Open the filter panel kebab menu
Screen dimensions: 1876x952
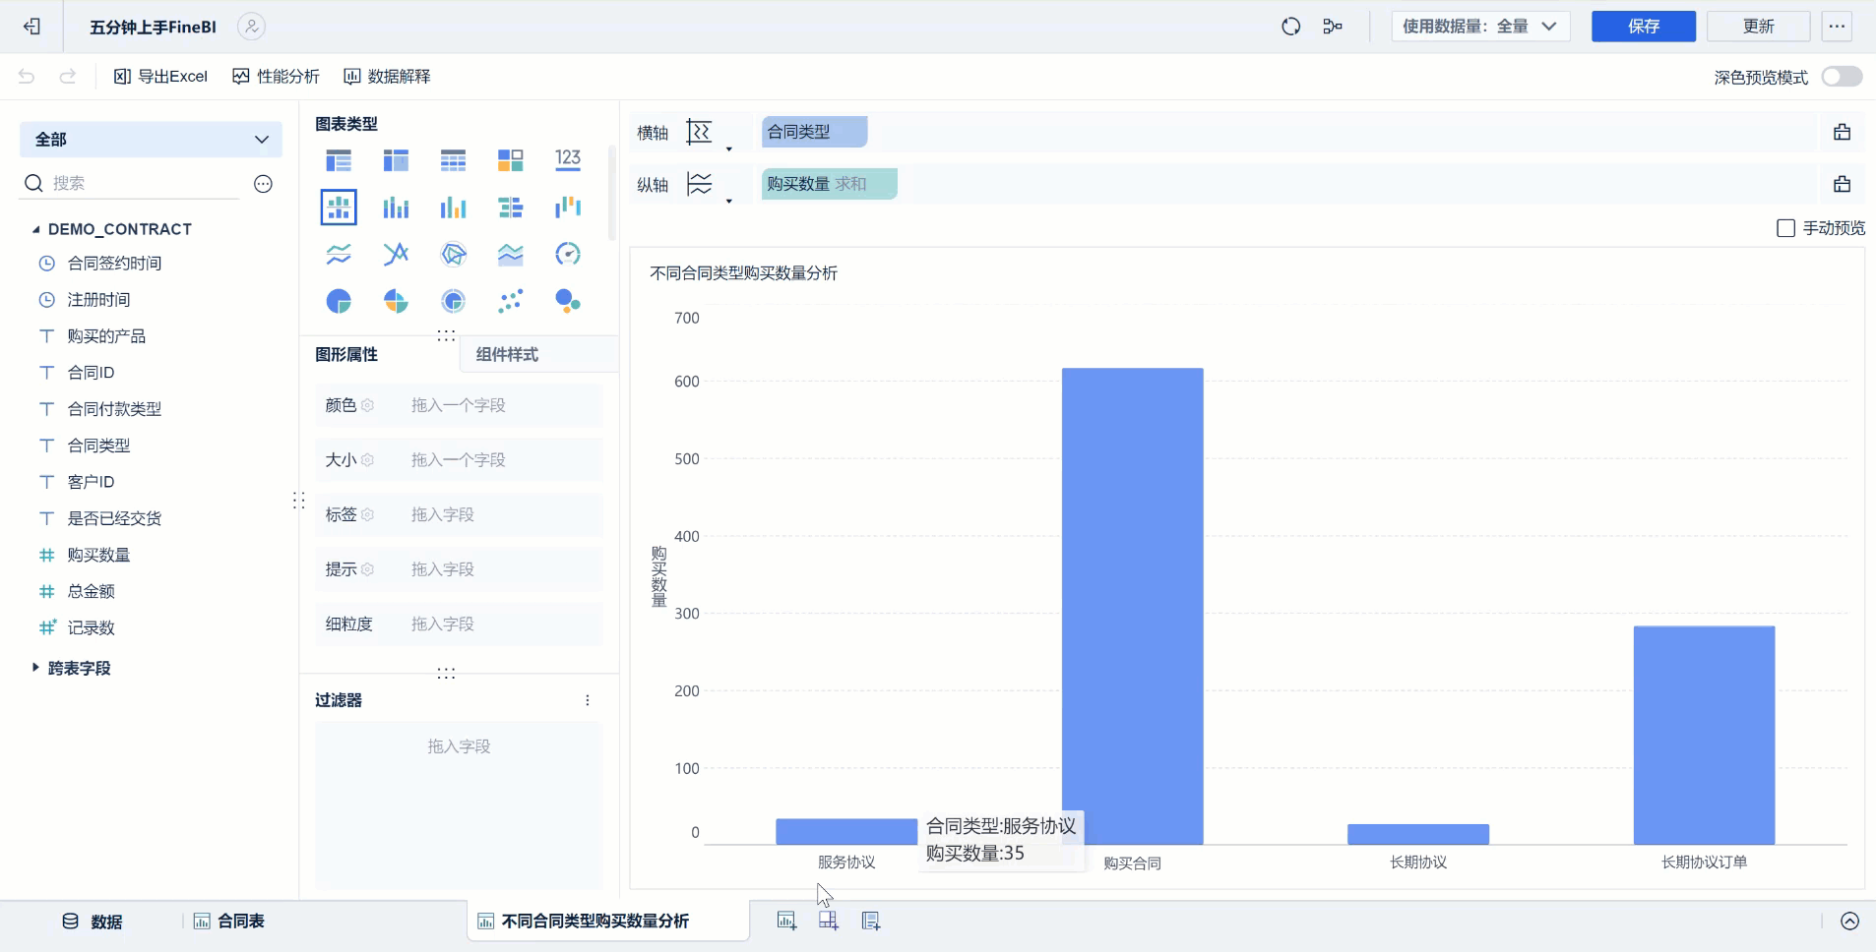tap(588, 700)
